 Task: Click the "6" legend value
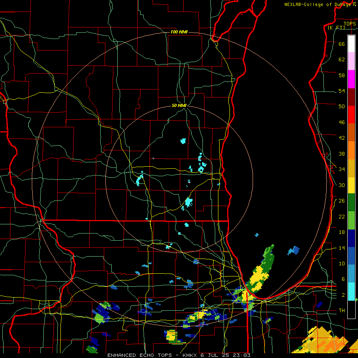(343, 279)
